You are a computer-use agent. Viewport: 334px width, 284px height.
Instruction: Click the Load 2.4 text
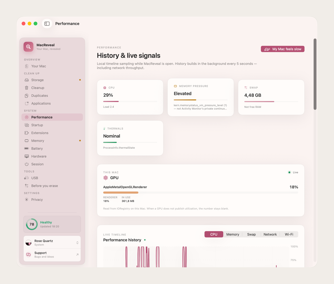coord(109,107)
